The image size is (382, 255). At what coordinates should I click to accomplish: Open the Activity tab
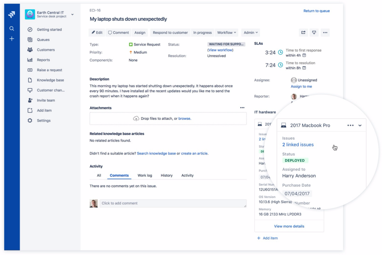[187, 175]
